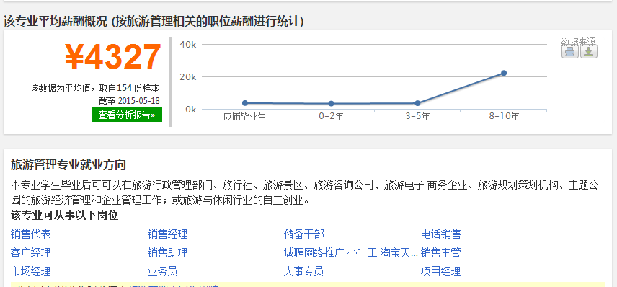Click the 数据来源 label
The width and height of the screenshot is (617, 287).
578,41
